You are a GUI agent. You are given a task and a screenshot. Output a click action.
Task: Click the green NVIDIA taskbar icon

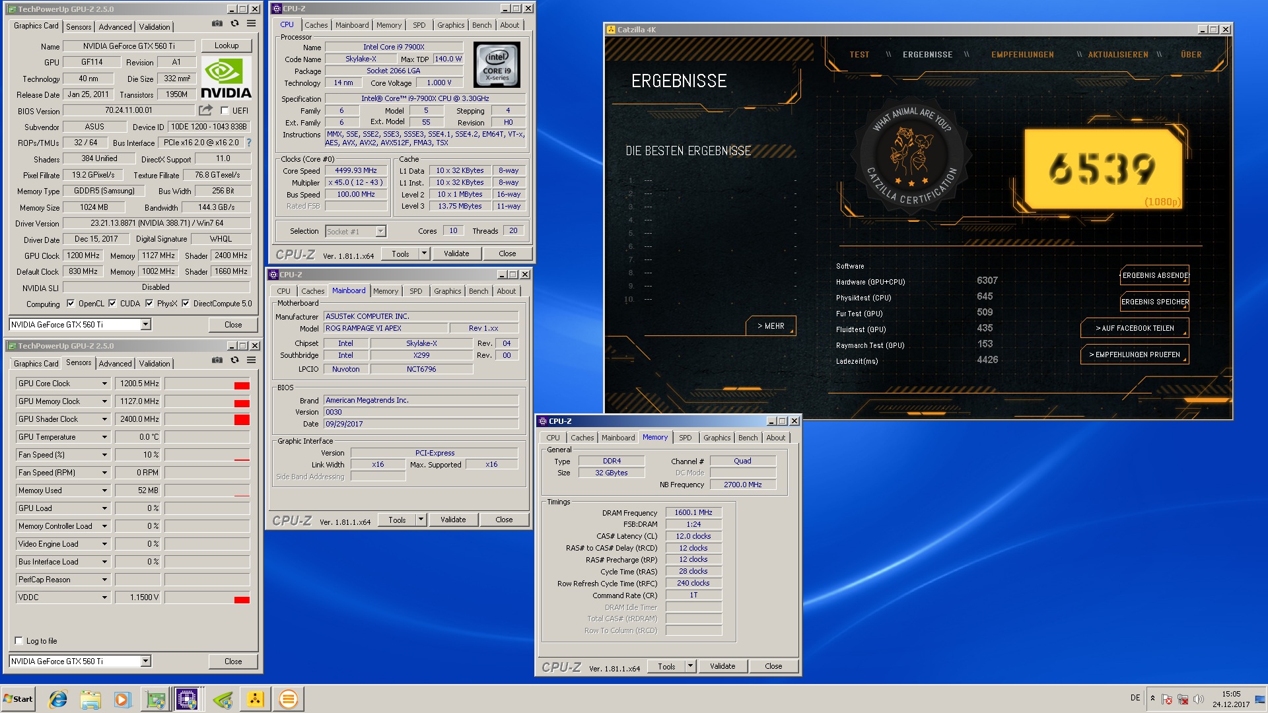click(x=223, y=699)
